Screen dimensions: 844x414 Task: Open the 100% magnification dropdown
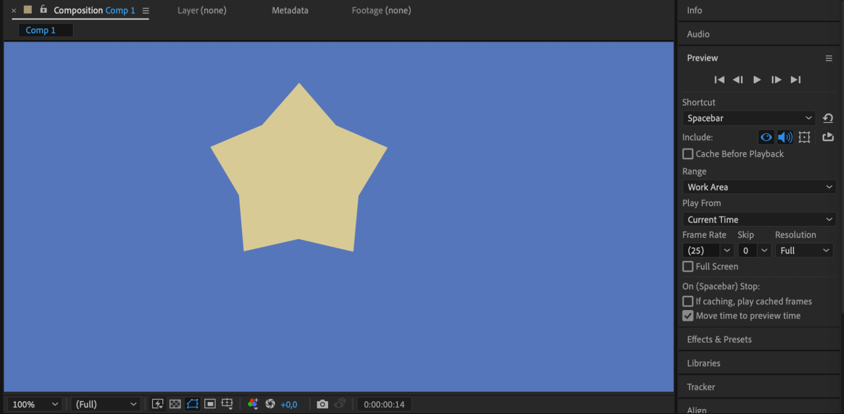tap(35, 404)
